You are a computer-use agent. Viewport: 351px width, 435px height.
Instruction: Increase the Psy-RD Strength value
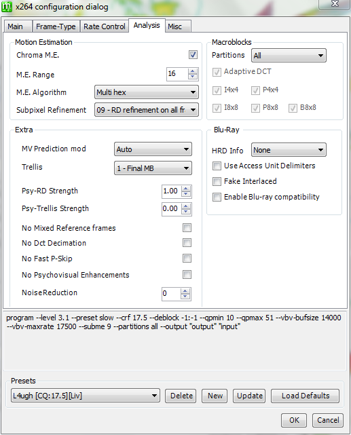point(186,189)
